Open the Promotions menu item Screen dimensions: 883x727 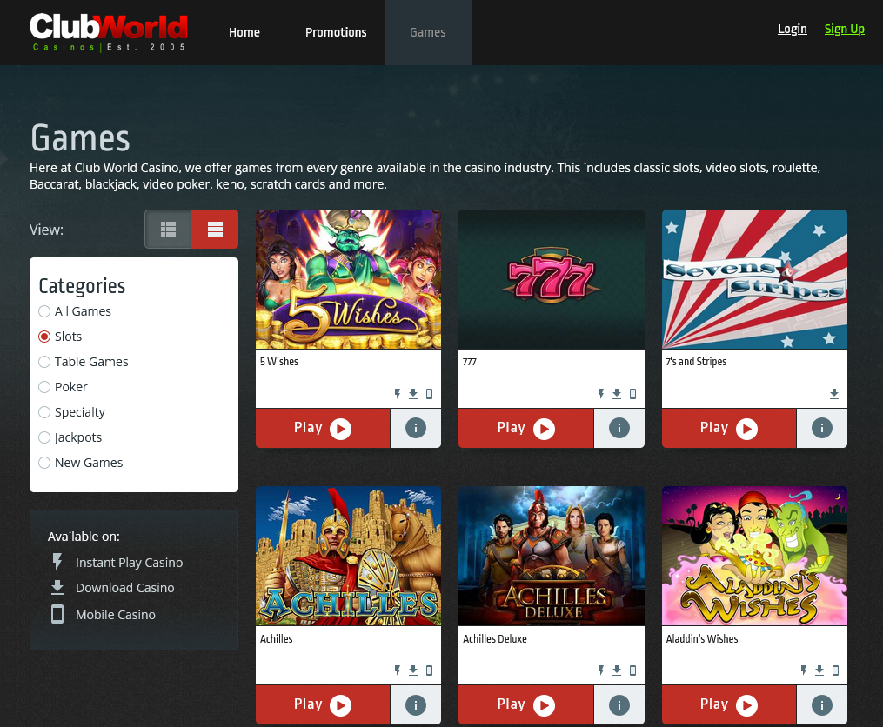pyautogui.click(x=336, y=32)
